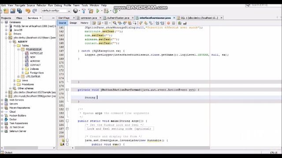Click the Find Next Occurrence icon

click(x=125, y=23)
